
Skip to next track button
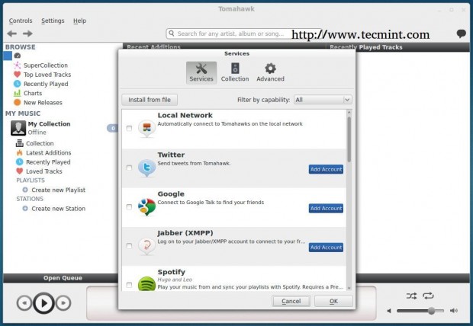tap(63, 303)
